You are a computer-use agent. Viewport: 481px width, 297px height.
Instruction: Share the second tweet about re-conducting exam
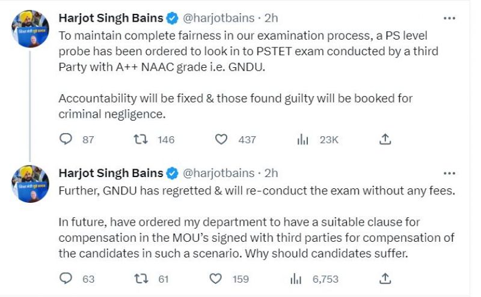[385, 278]
